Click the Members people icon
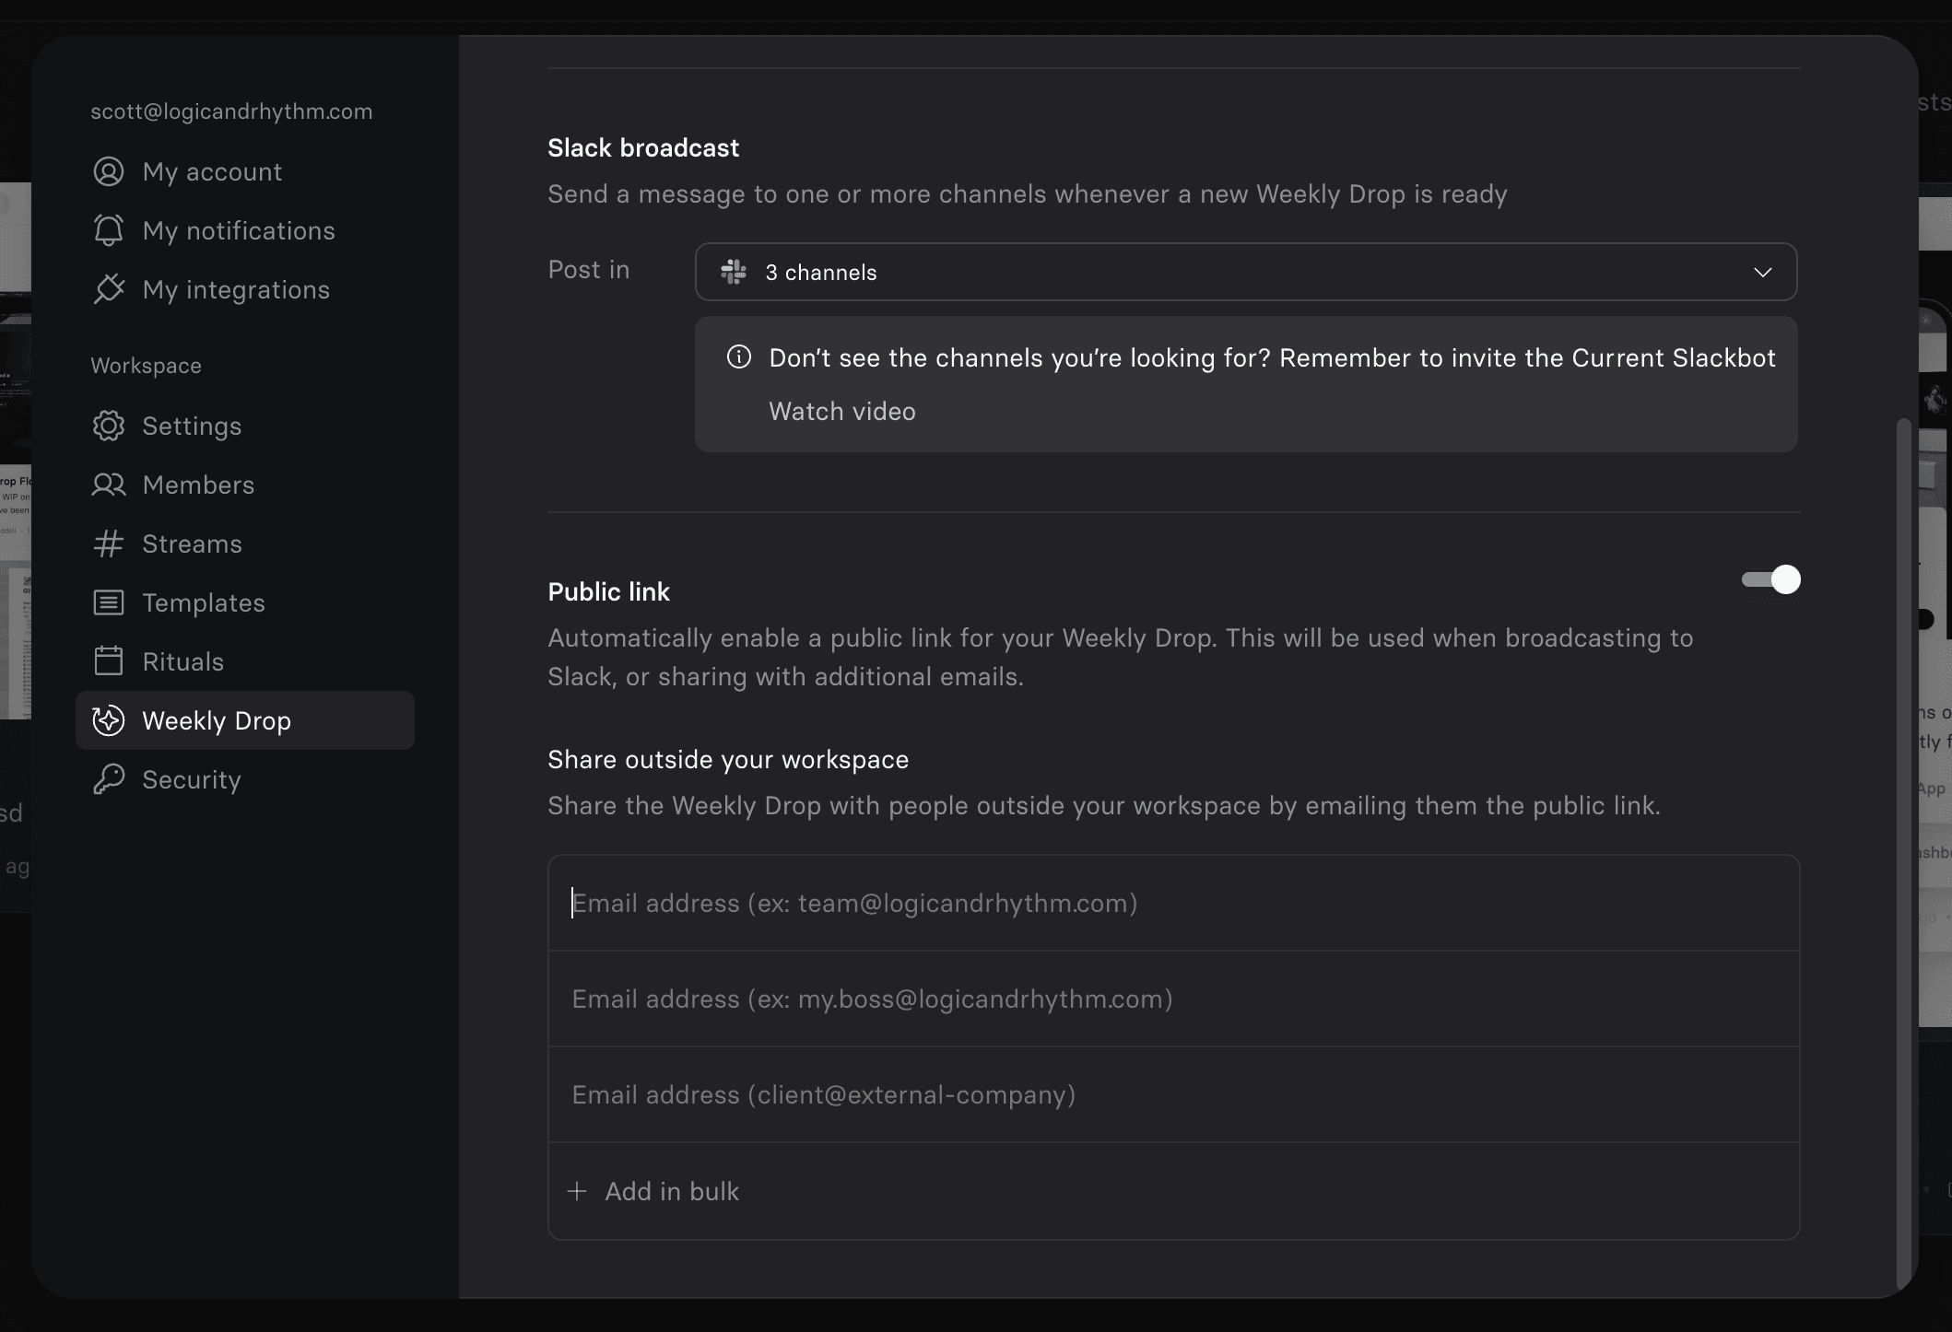 [109, 485]
